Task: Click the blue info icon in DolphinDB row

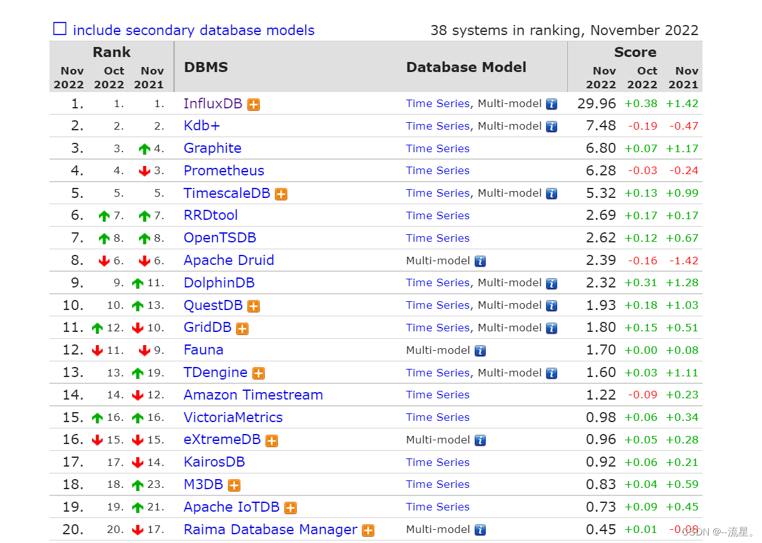Action: (x=552, y=284)
